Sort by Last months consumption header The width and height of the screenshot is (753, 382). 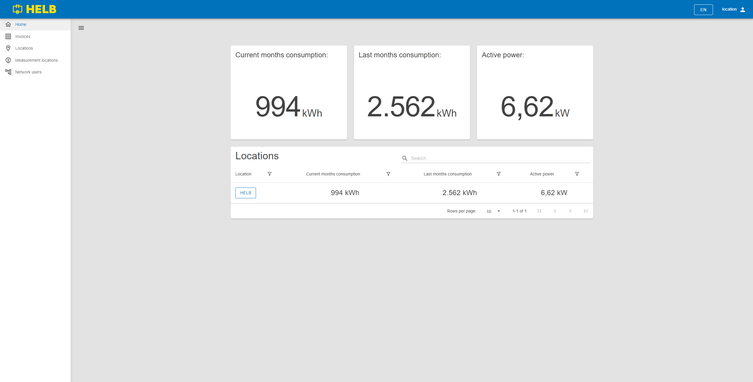tap(448, 174)
